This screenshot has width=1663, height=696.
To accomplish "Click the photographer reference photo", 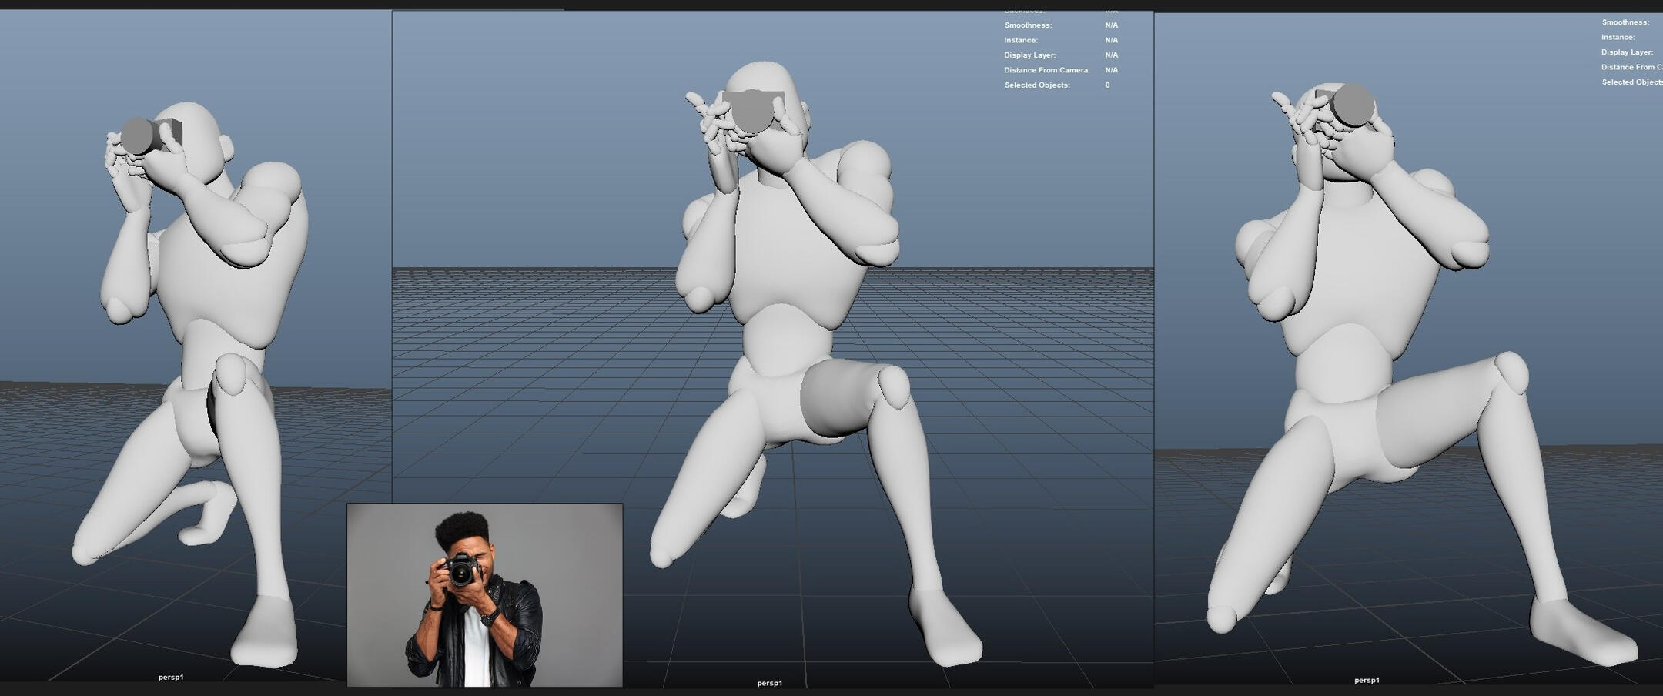I will [484, 594].
